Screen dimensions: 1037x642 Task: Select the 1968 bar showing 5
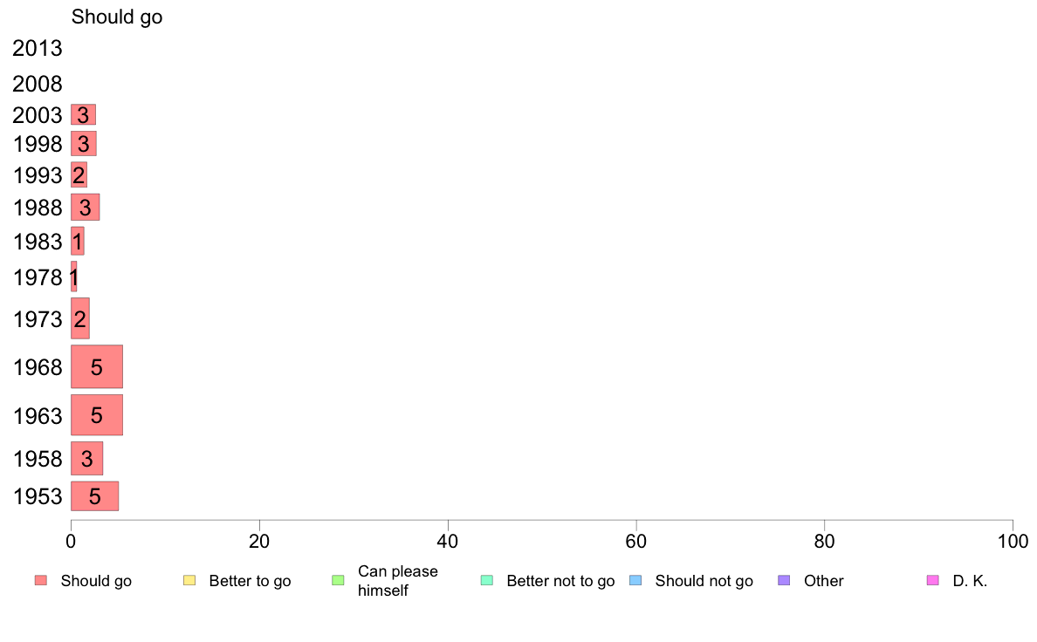(97, 366)
